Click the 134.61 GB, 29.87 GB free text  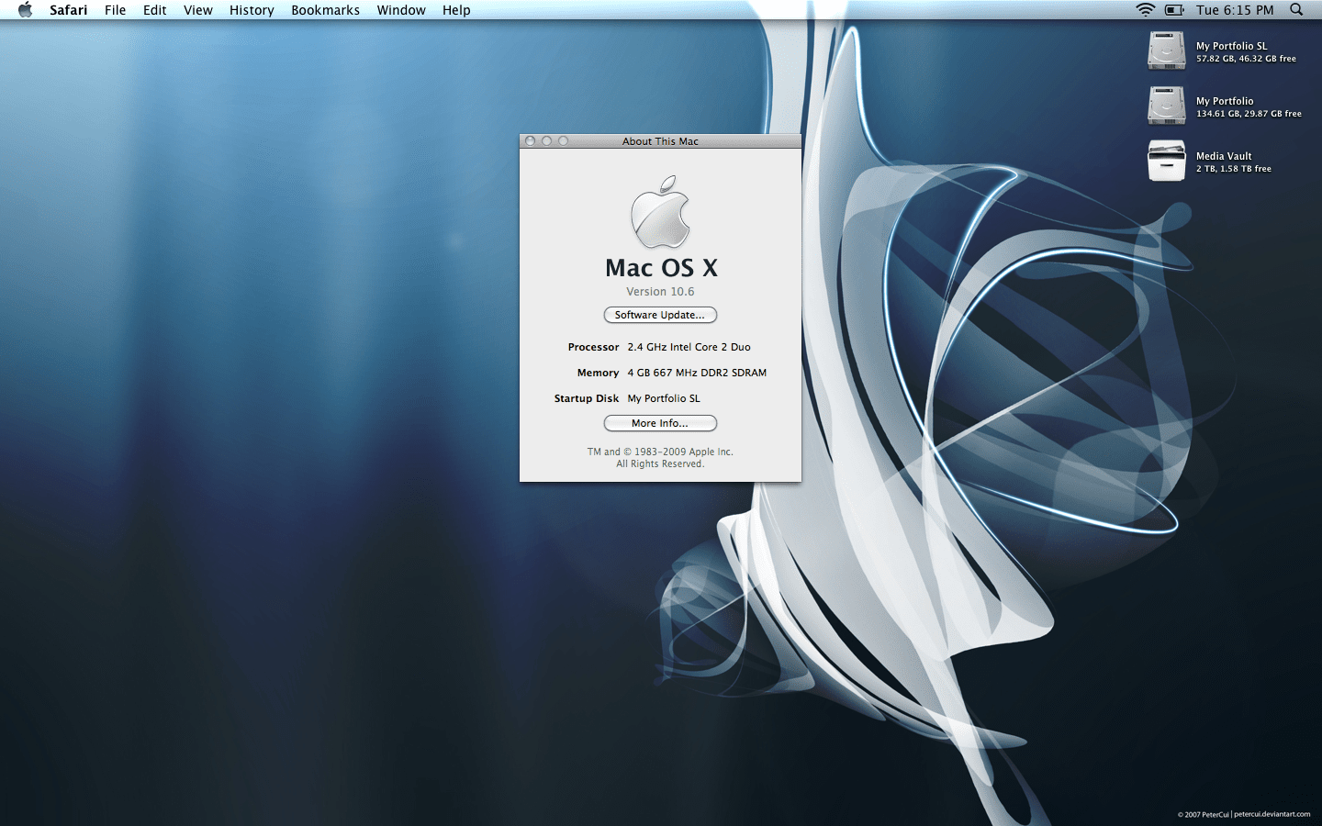click(x=1249, y=114)
